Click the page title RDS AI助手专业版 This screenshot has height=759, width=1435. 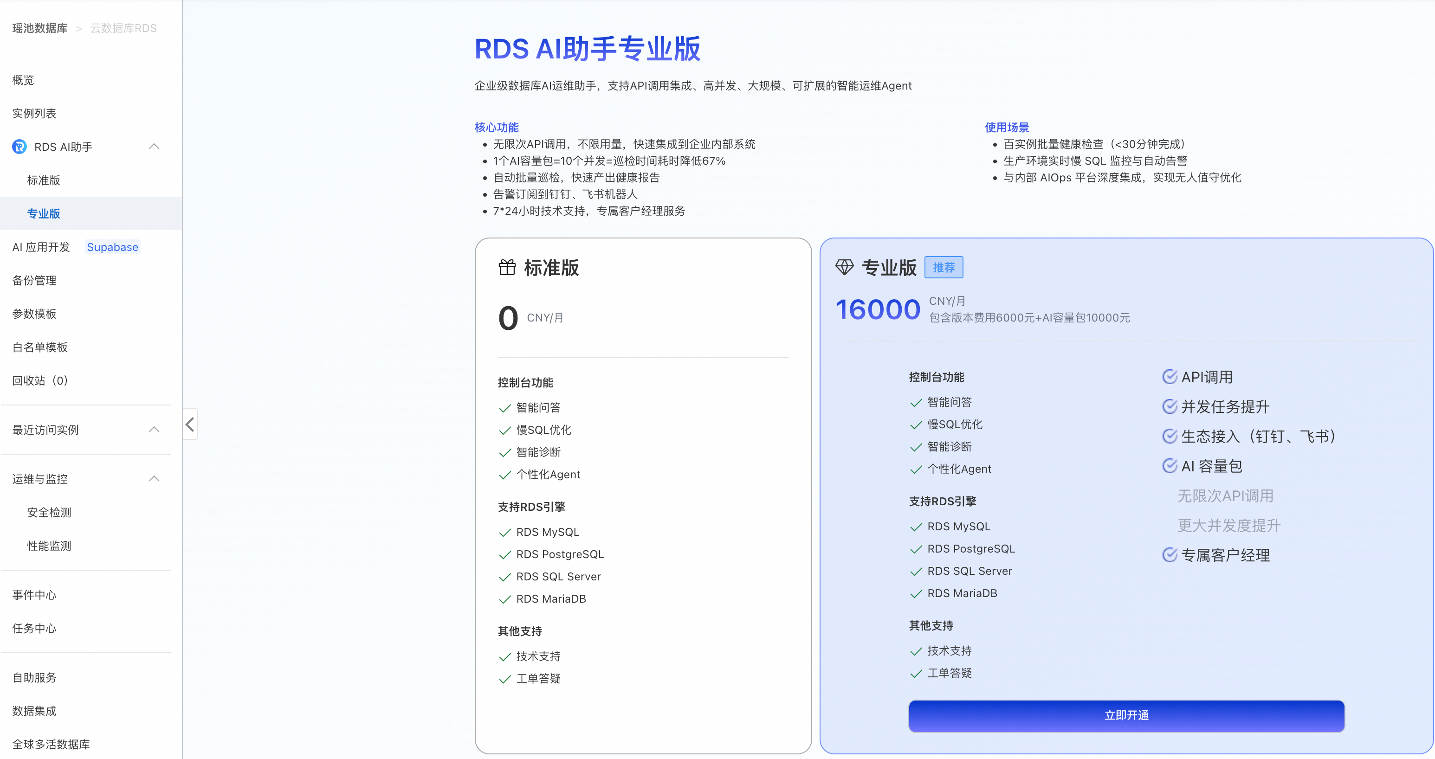pos(587,48)
